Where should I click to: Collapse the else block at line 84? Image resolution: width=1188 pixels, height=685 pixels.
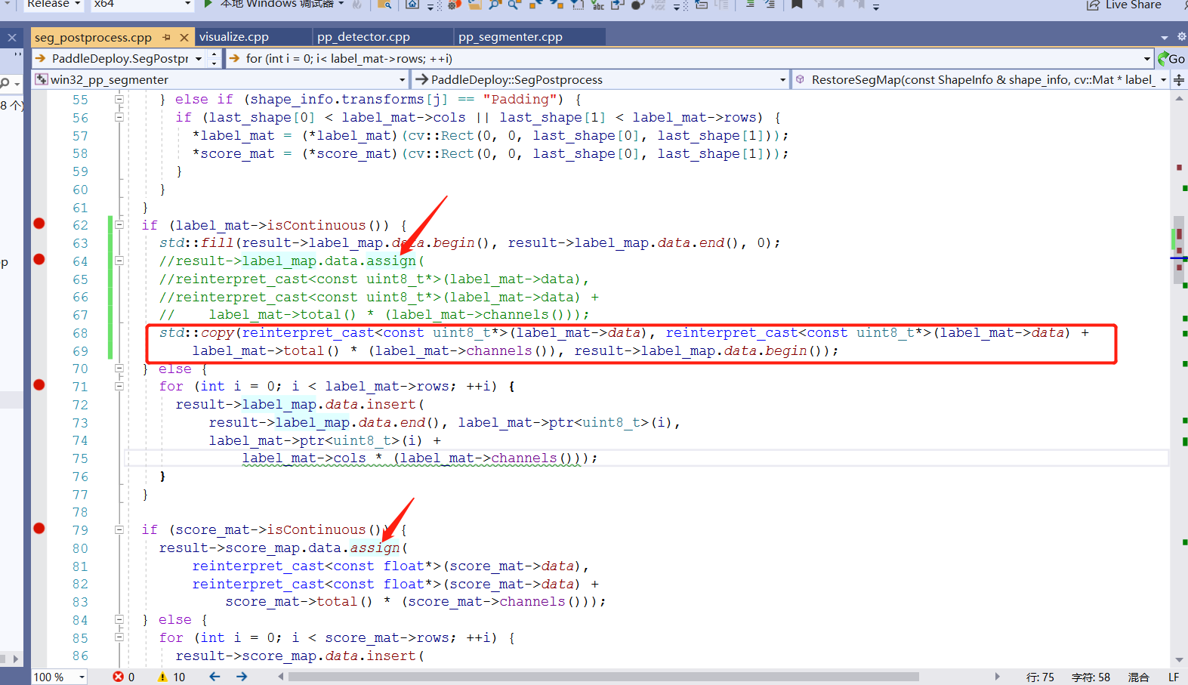[x=119, y=619]
